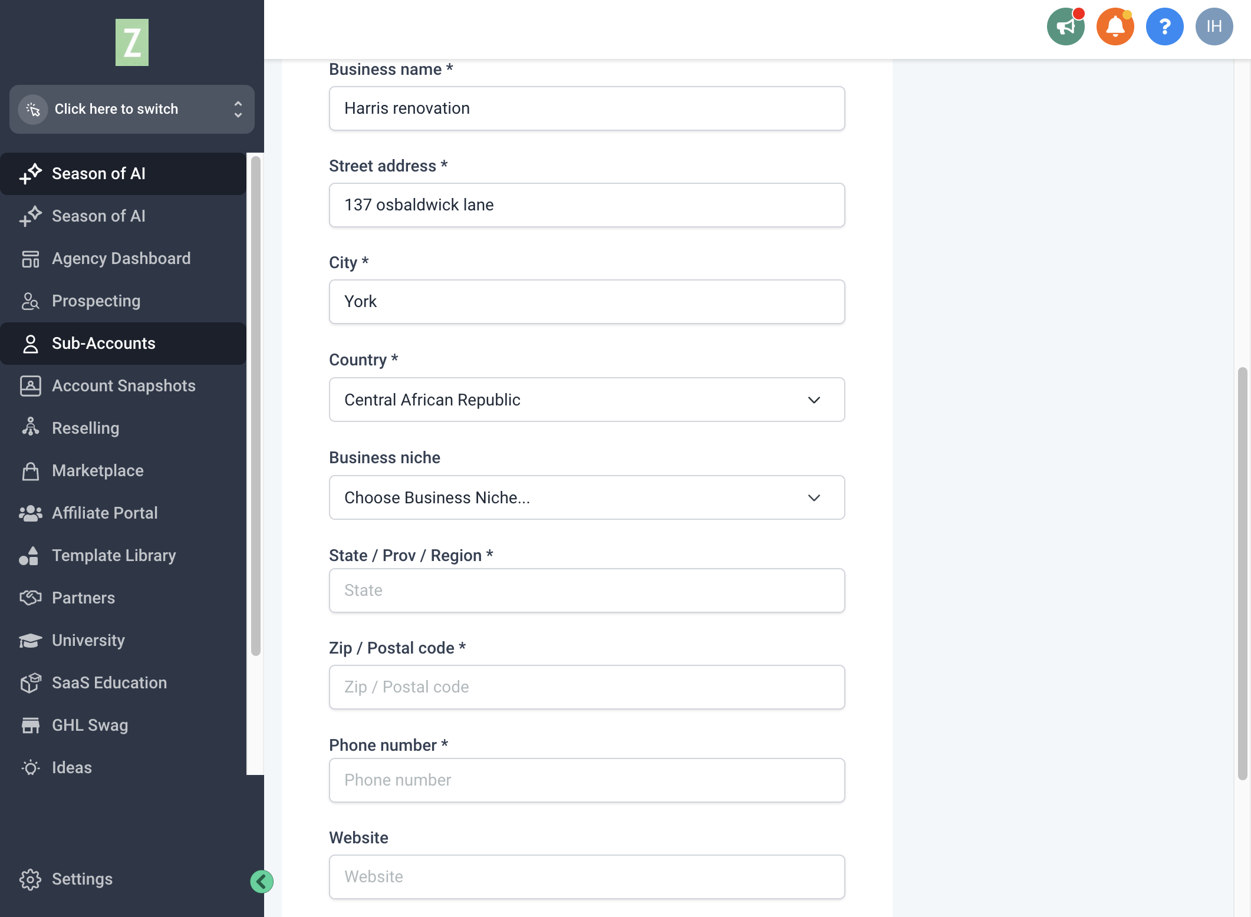Viewport: 1251px width, 917px height.
Task: Open the notifications bell icon
Action: (x=1115, y=27)
